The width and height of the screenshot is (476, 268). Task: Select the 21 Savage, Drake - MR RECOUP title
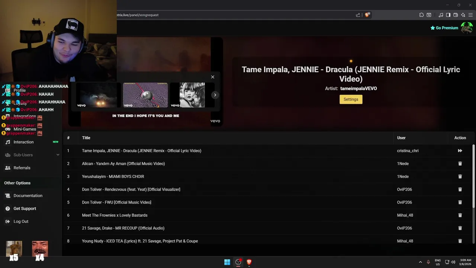click(x=123, y=228)
